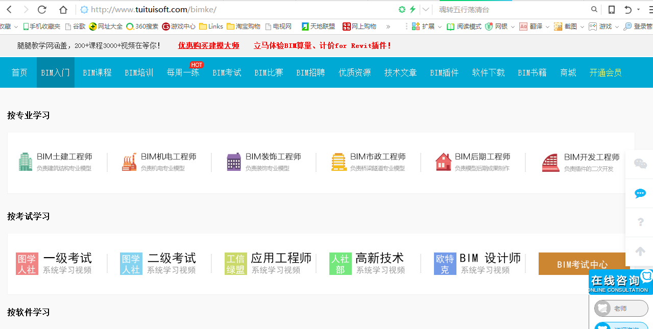This screenshot has width=653, height=329.
Task: Click the magnifier search icon
Action: [594, 9]
